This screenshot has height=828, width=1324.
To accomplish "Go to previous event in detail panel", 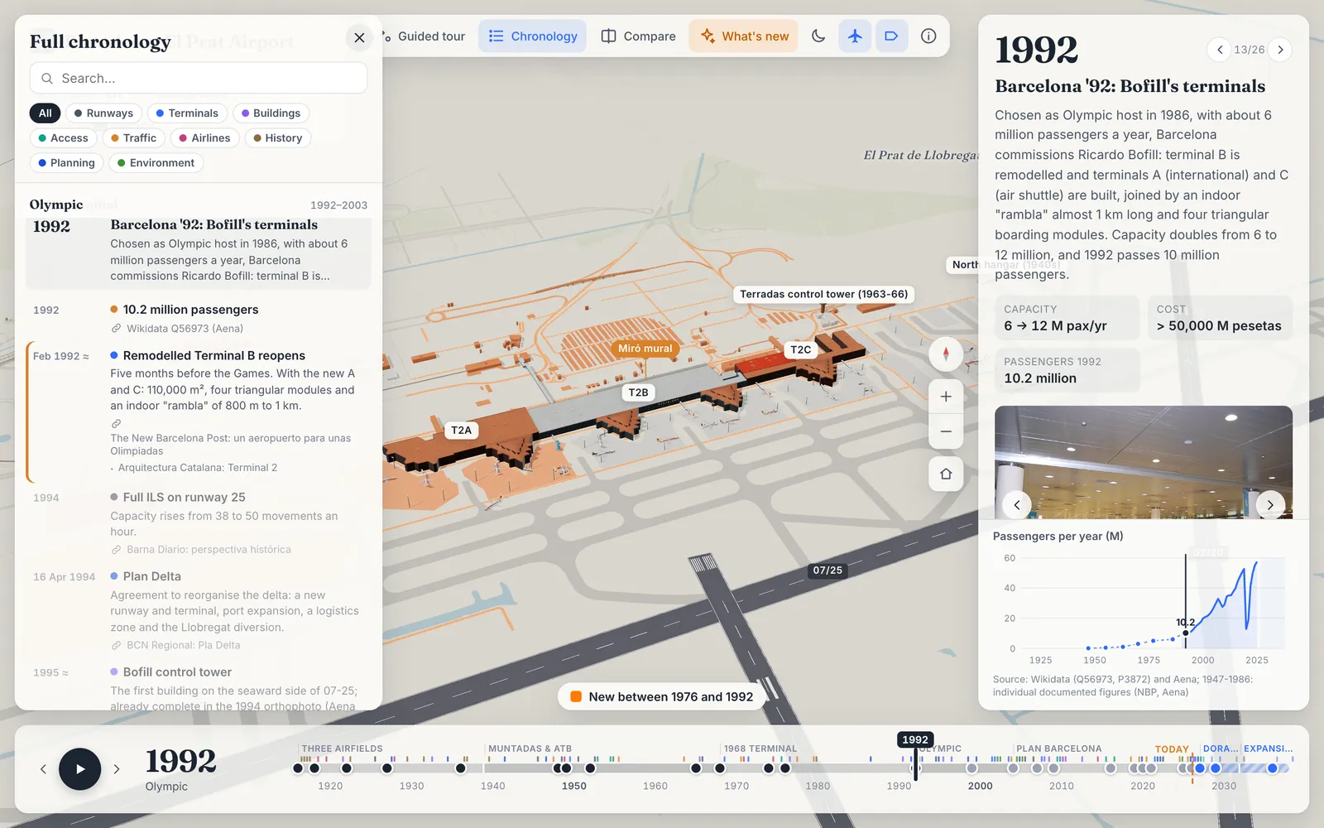I will pos(1220,50).
